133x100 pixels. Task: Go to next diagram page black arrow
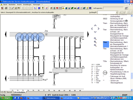(x=88, y=34)
